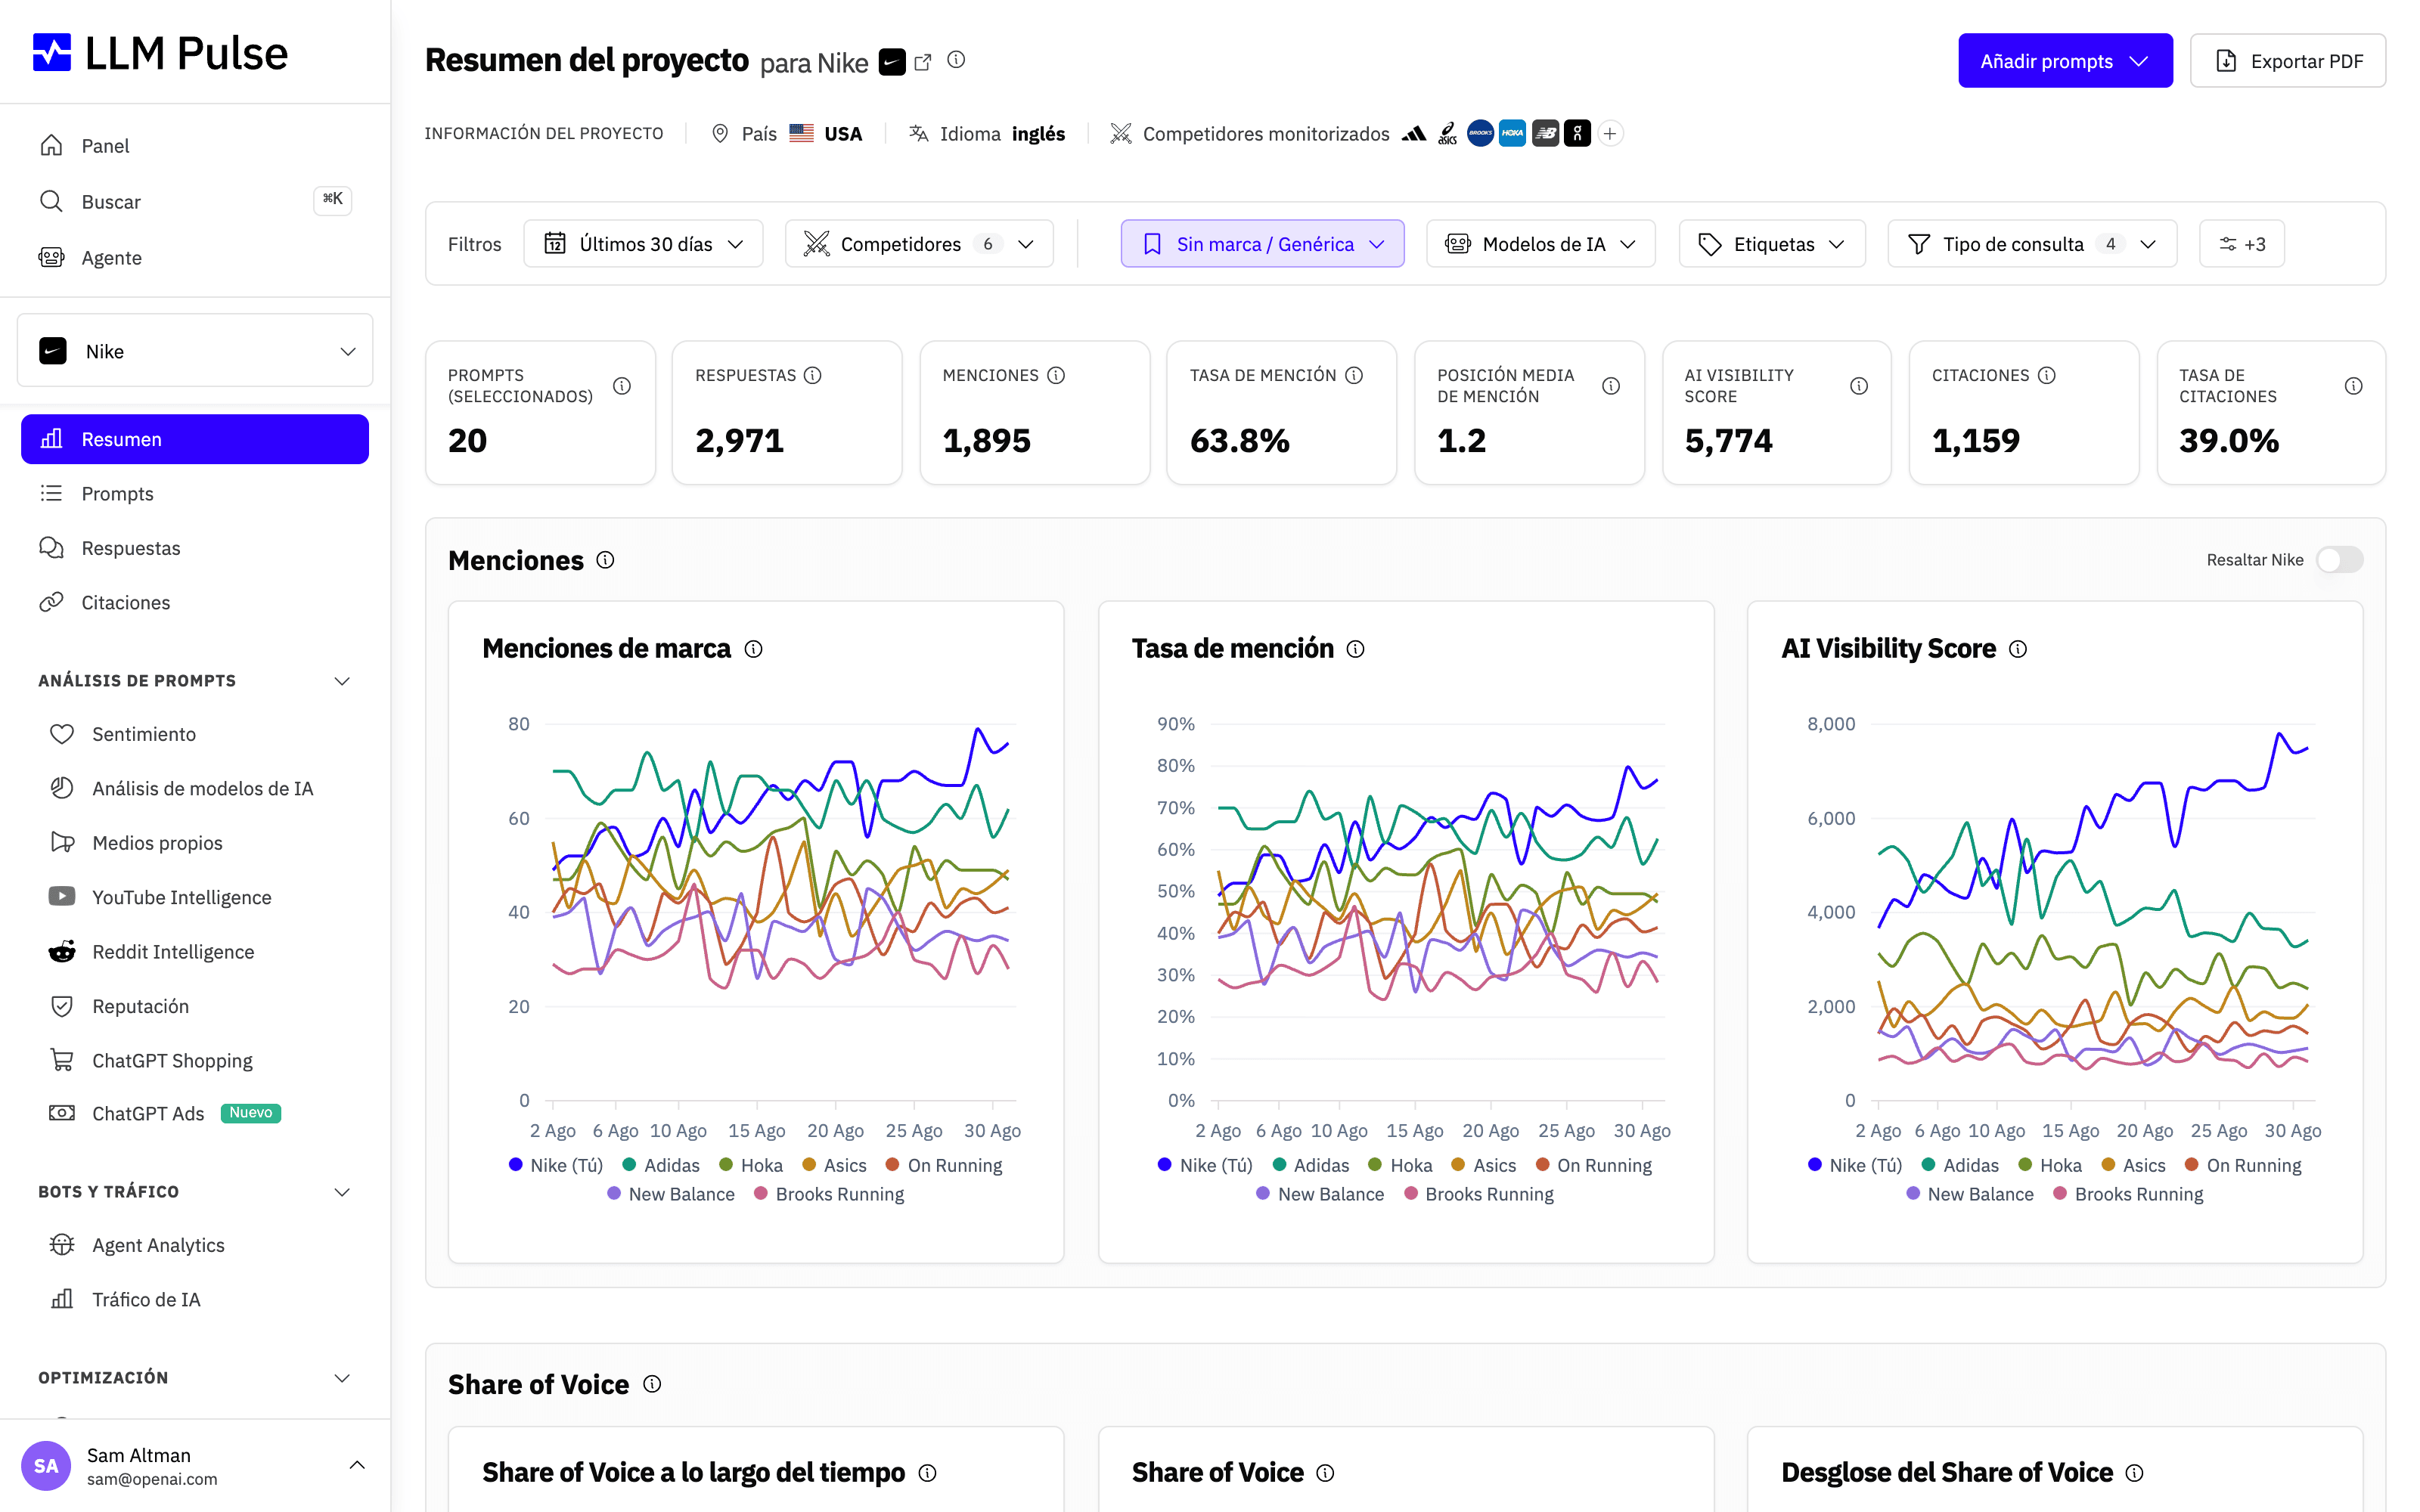Open the external link icon next to Nike
The height and width of the screenshot is (1512, 2420).
(x=923, y=62)
